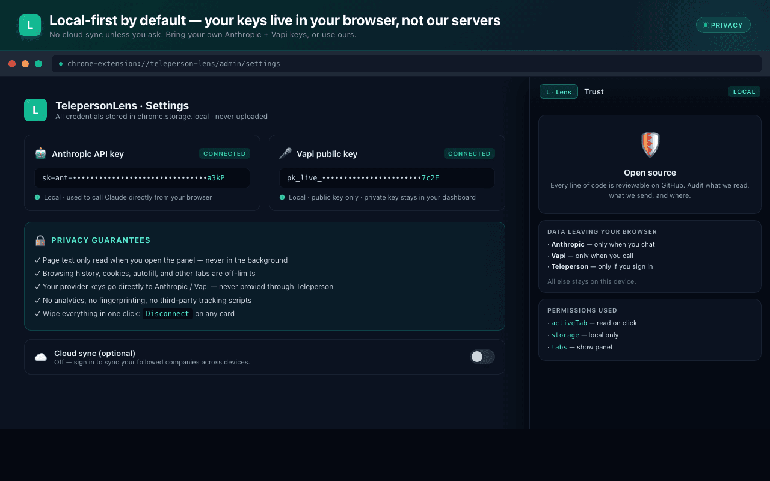Image resolution: width=770 pixels, height=481 pixels.
Task: Click 'Every line of code is reviewable' description
Action: click(x=650, y=190)
